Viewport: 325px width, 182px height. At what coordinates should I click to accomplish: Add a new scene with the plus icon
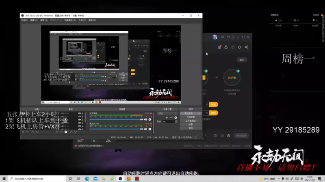click(23, 132)
